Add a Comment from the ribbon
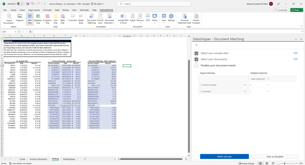The image size is (305, 165). pyautogui.click(x=73, y=18)
